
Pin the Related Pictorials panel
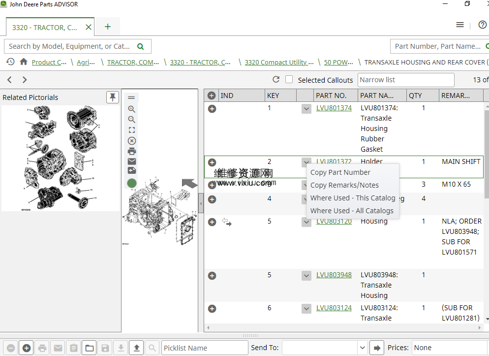[x=113, y=97]
